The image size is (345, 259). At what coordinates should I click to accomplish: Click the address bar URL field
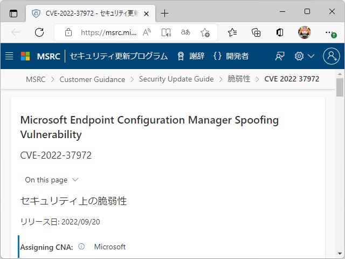[109, 32]
